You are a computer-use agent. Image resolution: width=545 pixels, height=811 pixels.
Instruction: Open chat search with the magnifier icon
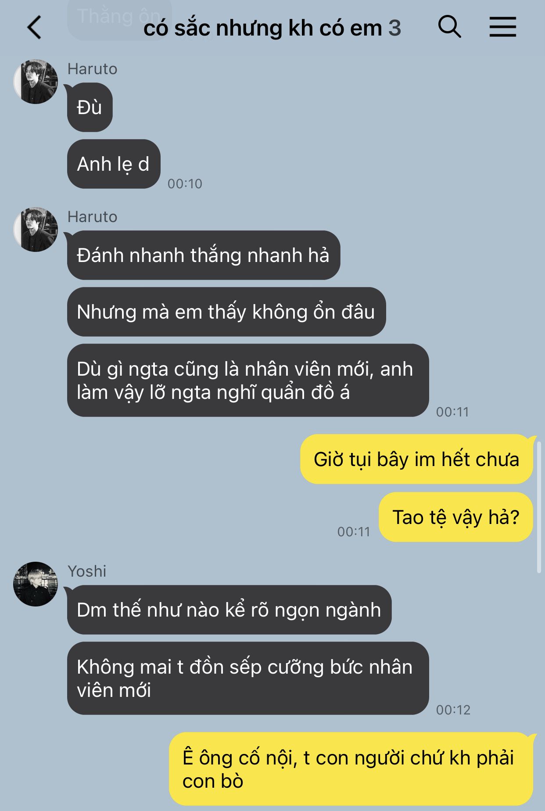pyautogui.click(x=449, y=27)
